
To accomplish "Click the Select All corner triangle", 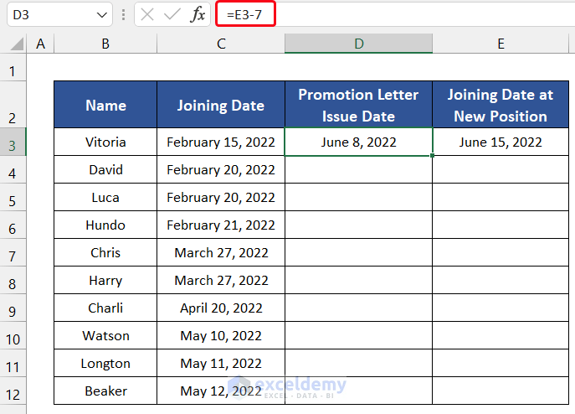I will tap(14, 44).
